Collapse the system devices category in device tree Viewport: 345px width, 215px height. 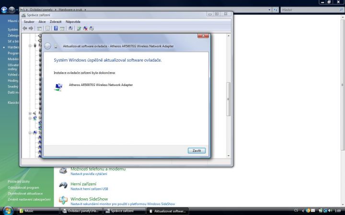coord(30,133)
